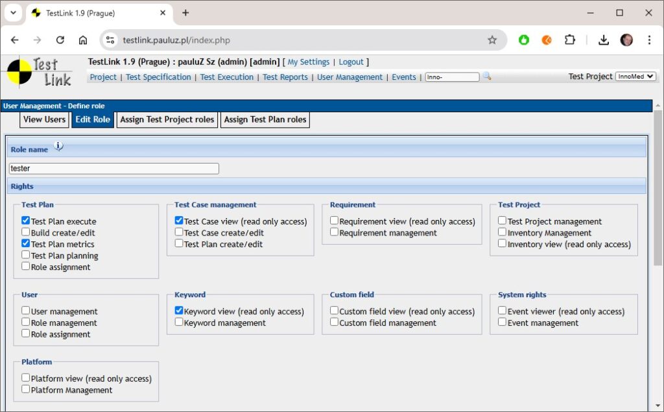Go to browser home page icon
This screenshot has height=412, width=664.
(83, 40)
